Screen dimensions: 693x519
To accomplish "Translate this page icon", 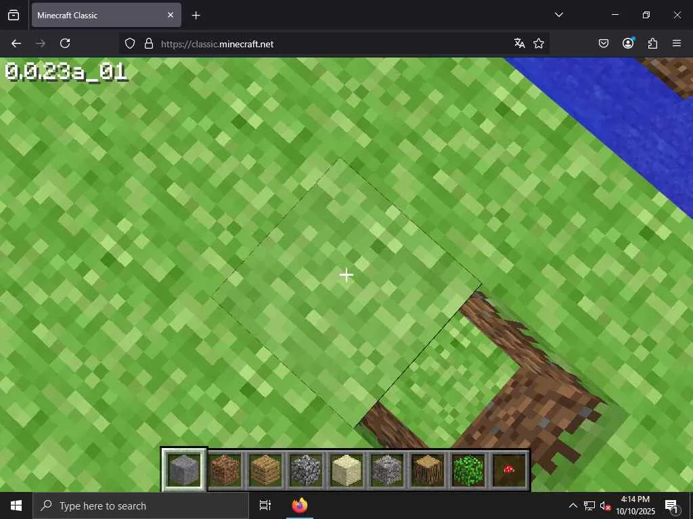I will click(520, 43).
